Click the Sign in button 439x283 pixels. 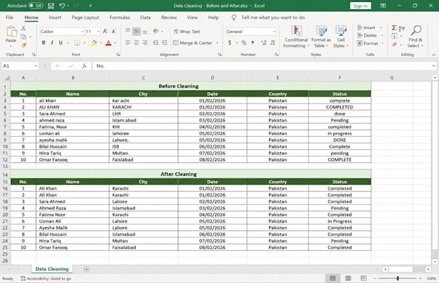(x=360, y=6)
